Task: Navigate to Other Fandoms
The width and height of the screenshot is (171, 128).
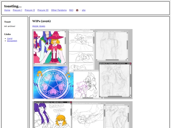Action: tap(59, 10)
